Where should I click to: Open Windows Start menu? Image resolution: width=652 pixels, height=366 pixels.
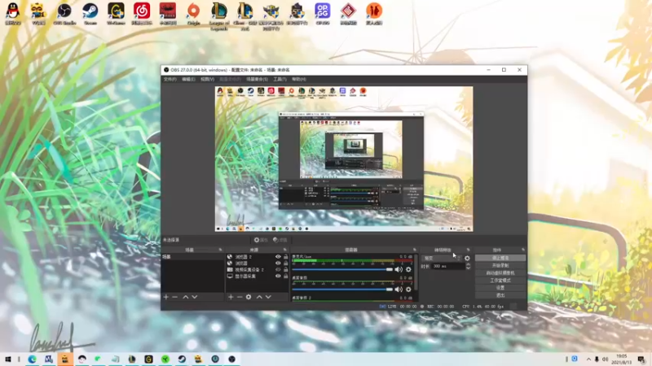tap(8, 359)
